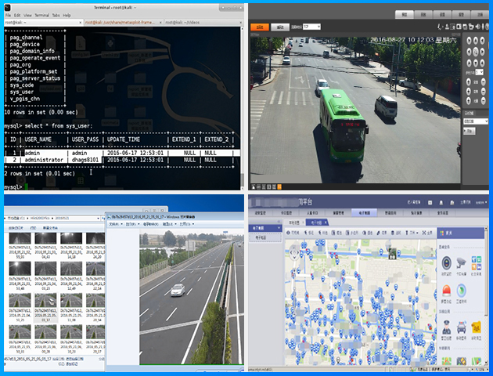This screenshot has height=376, width=493.
Task: Click the PTZ left arrow button
Action: tap(469, 52)
